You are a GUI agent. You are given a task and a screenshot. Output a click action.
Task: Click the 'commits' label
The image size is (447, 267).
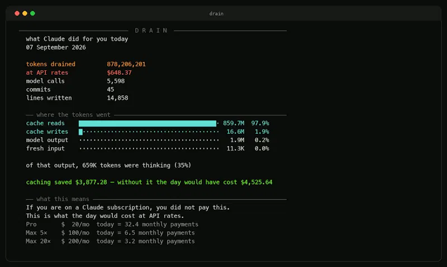click(x=38, y=90)
